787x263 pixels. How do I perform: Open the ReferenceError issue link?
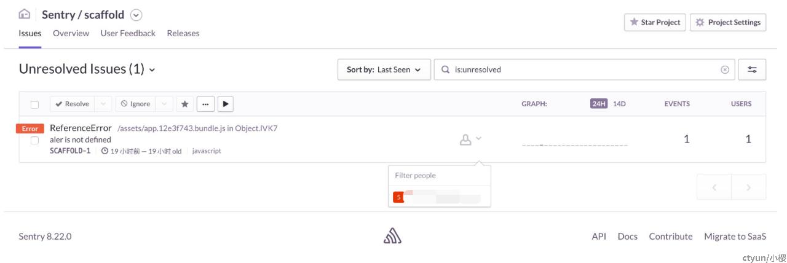pos(81,128)
